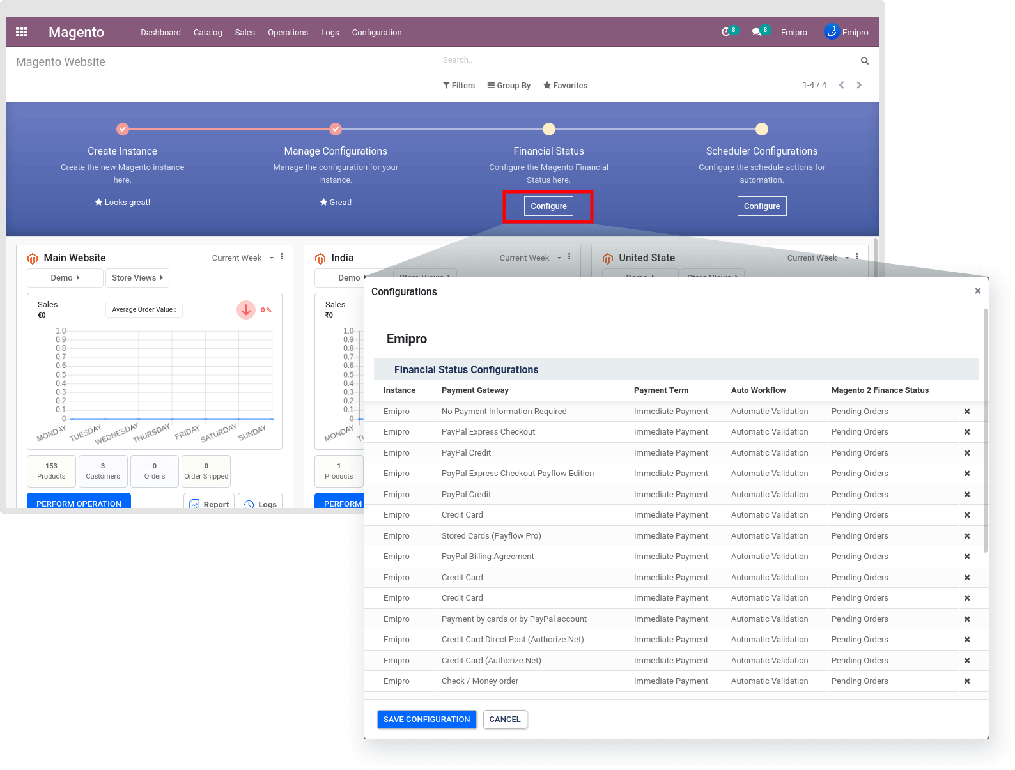The width and height of the screenshot is (1015, 770).
Task: Open the Sales menu
Action: click(x=245, y=33)
